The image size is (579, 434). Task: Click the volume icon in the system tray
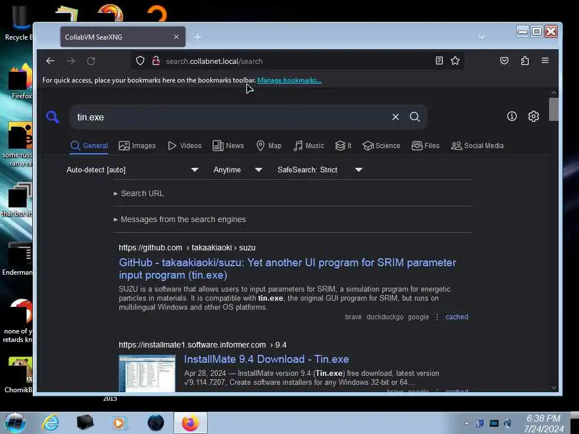point(508,423)
